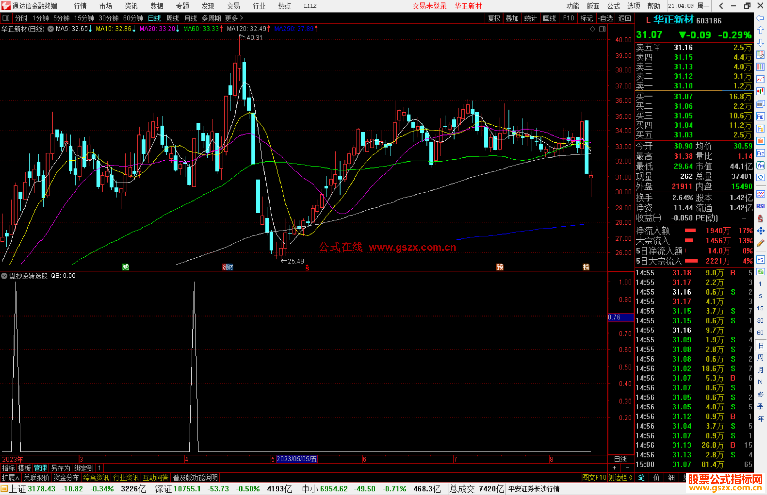Image resolution: width=767 pixels, height=495 pixels.
Task: Toggle the diamond marker icon above the chart
Action: tap(592, 29)
